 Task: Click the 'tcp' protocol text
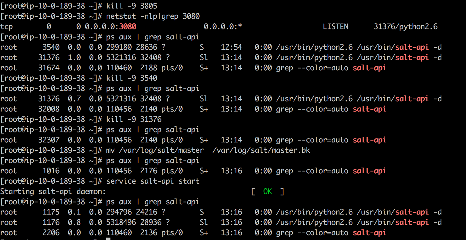[7, 27]
